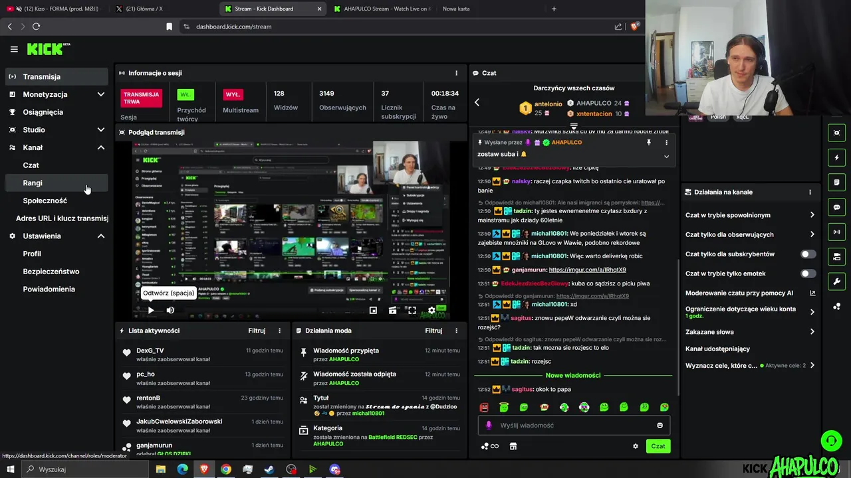Select the angry red emote in the chat bar

click(x=484, y=407)
